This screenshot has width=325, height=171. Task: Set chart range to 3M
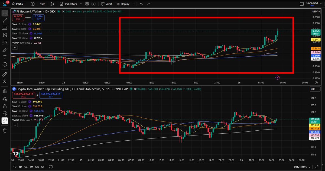(x=31, y=167)
